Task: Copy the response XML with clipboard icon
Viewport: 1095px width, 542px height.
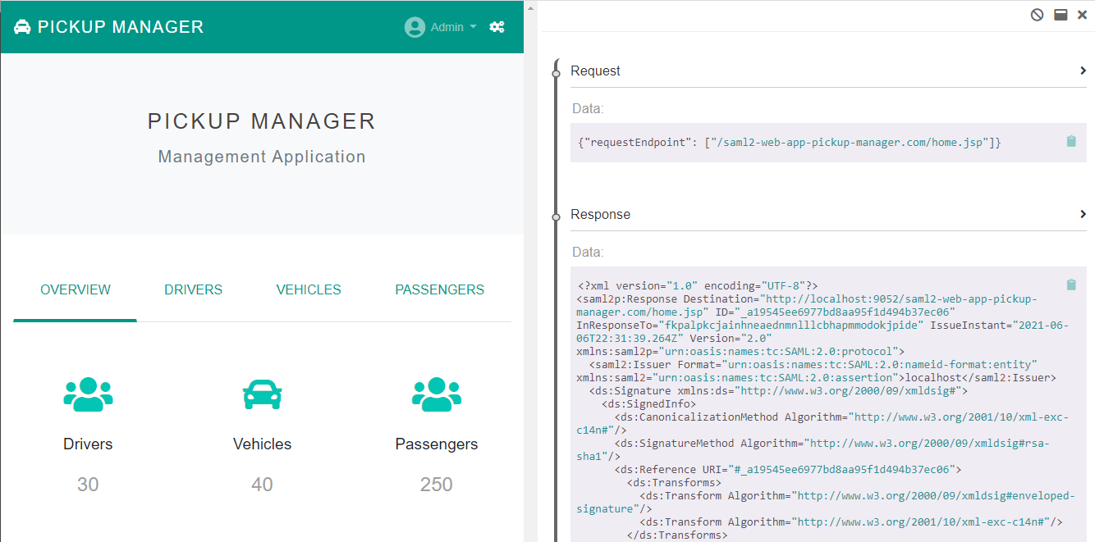Action: coord(1071,285)
